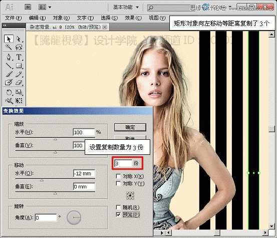Viewport: 277px width, 238px height.
Task: Click the vertical scrollbar down arrow
Action: (x=271, y=226)
